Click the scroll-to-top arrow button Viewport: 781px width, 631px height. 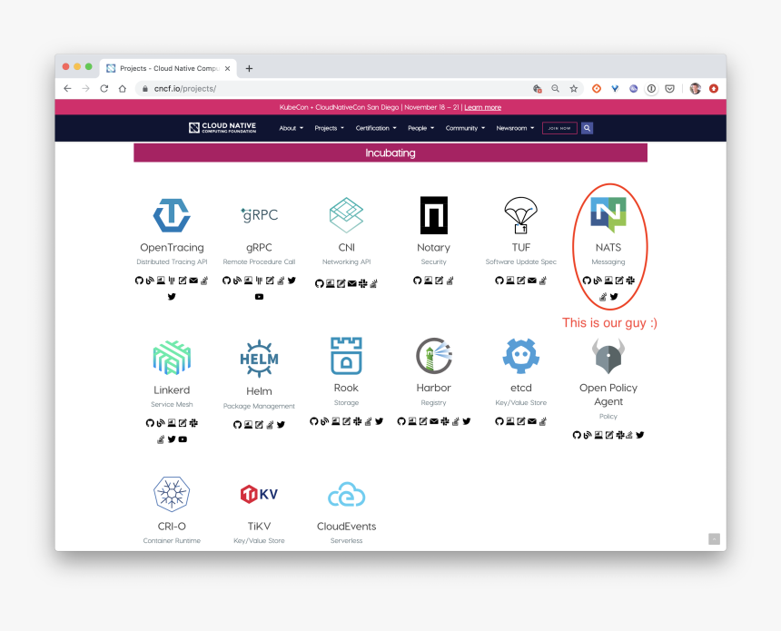pos(714,539)
